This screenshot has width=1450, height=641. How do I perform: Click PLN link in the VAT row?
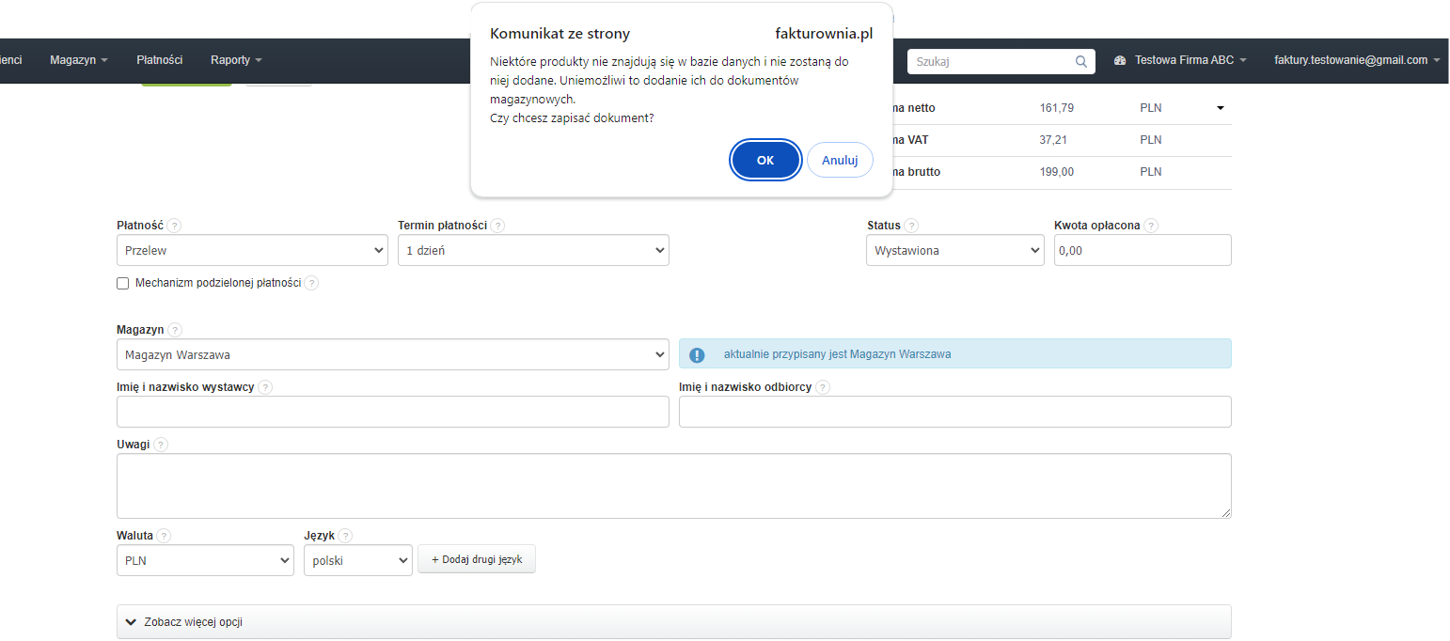(1150, 140)
